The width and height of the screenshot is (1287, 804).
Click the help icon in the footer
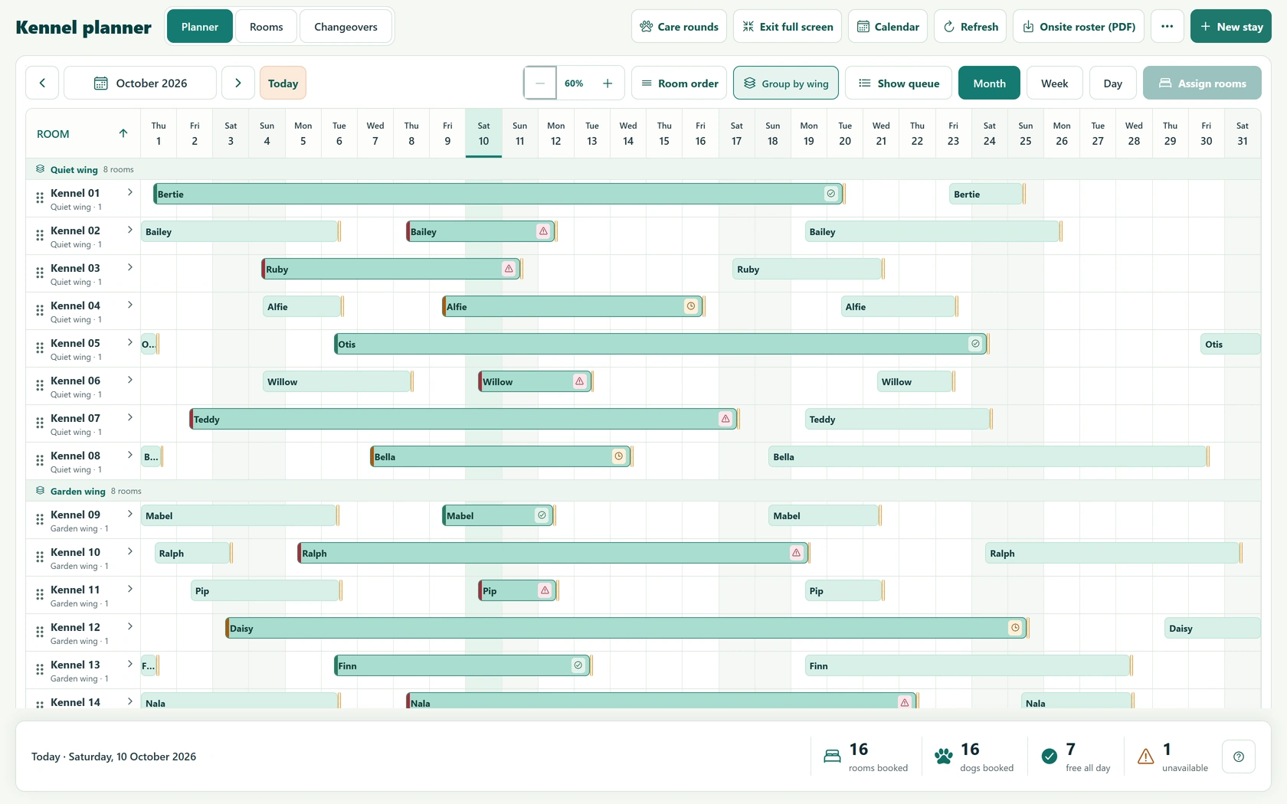click(1239, 757)
